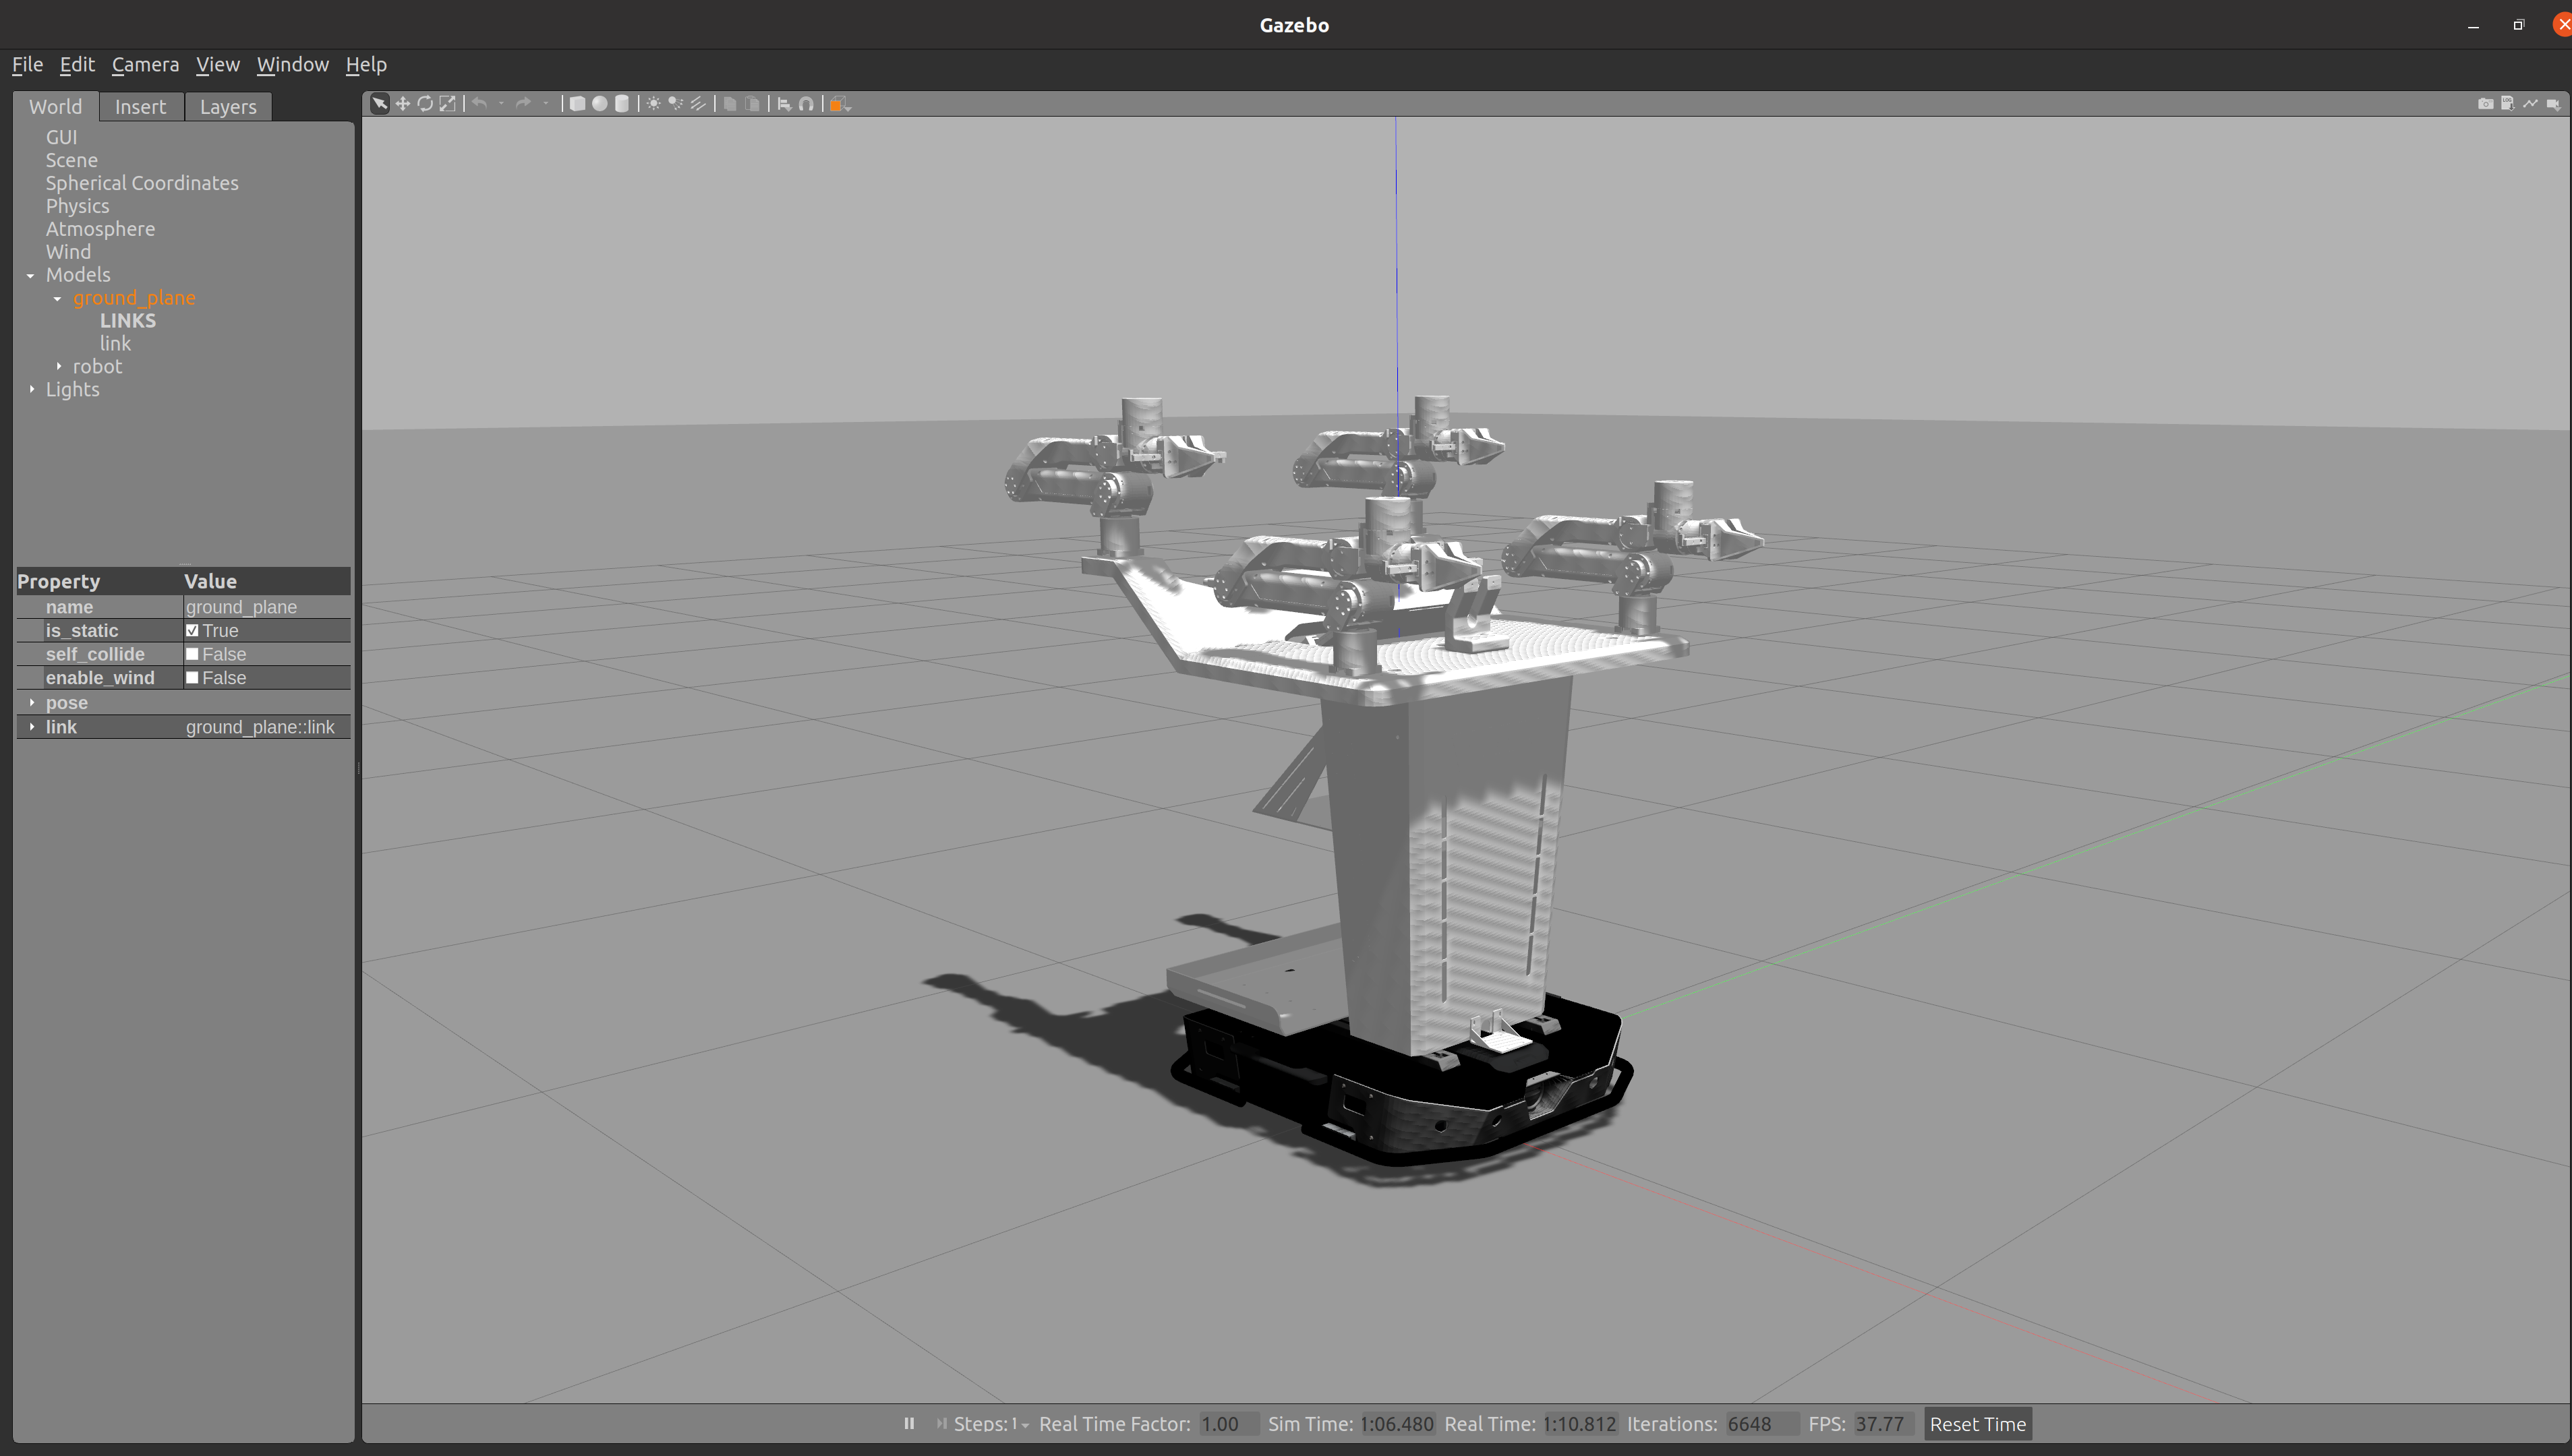Open the data logger LOG icon
This screenshot has width=2572, height=1456.
2508,104
